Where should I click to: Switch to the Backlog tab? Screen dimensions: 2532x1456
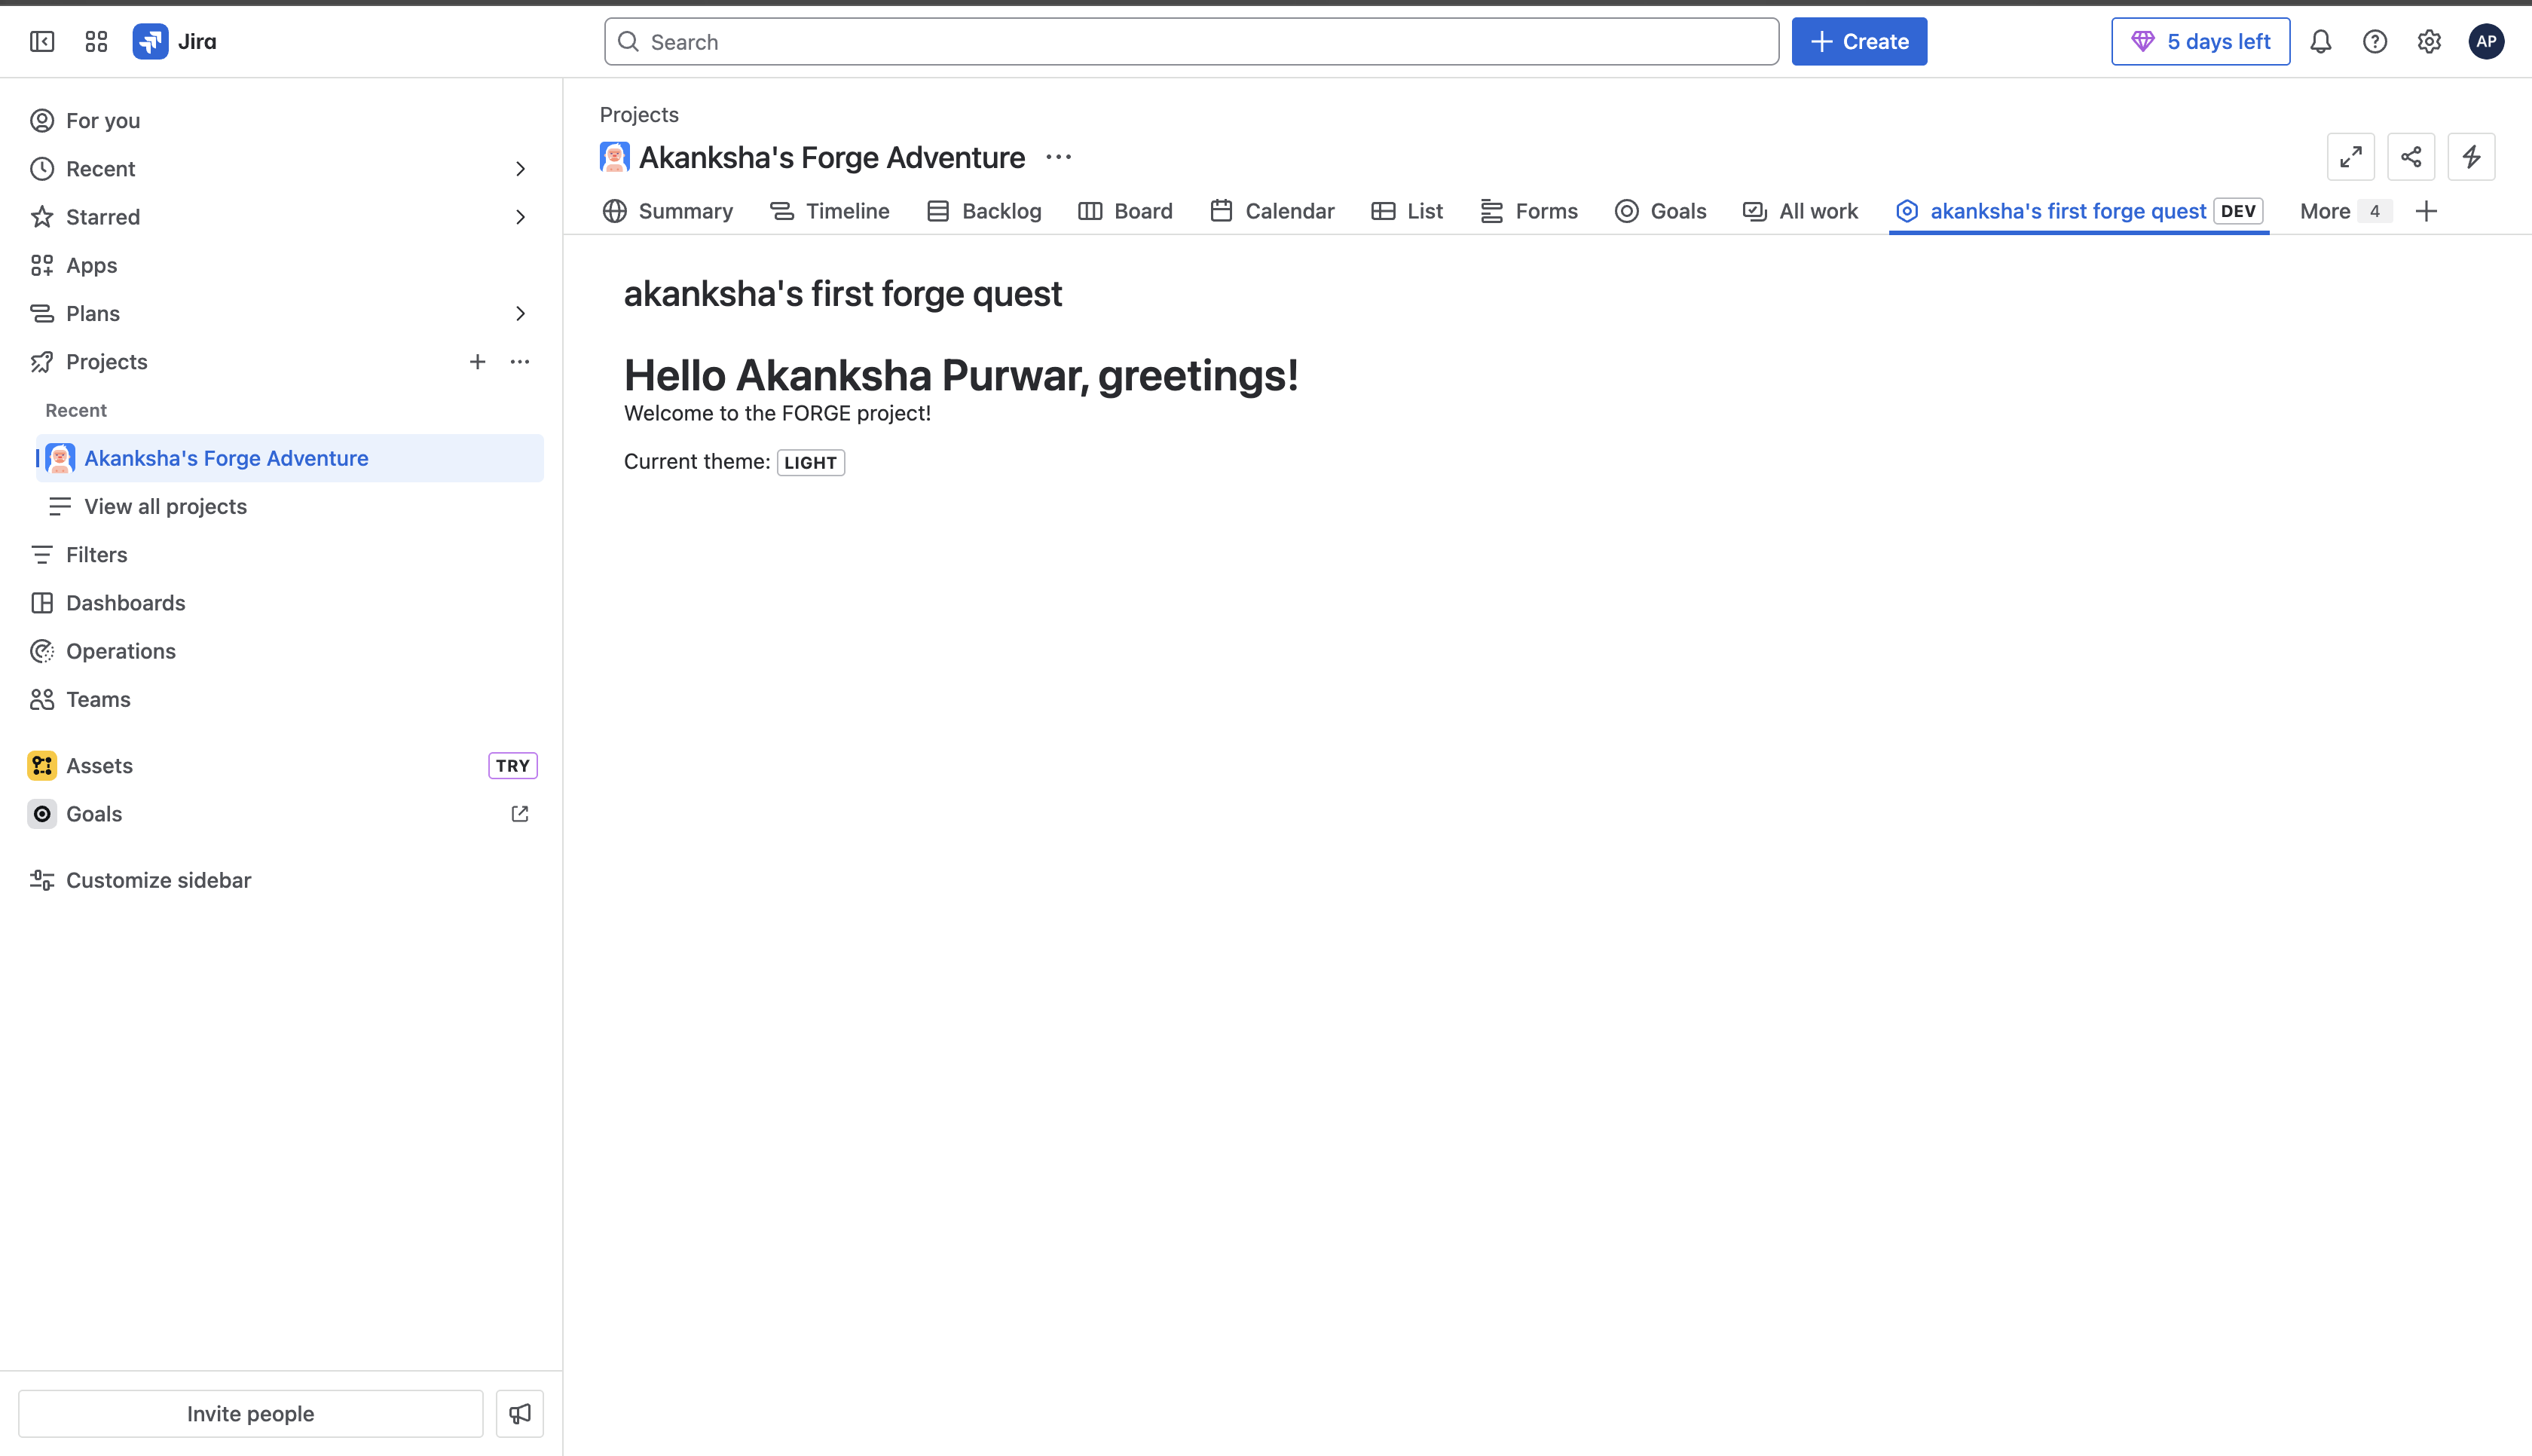pos(985,211)
